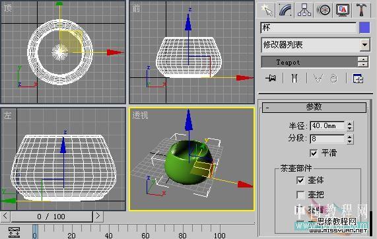Open the Display panel tab
The height and width of the screenshot is (239, 377).
click(342, 10)
